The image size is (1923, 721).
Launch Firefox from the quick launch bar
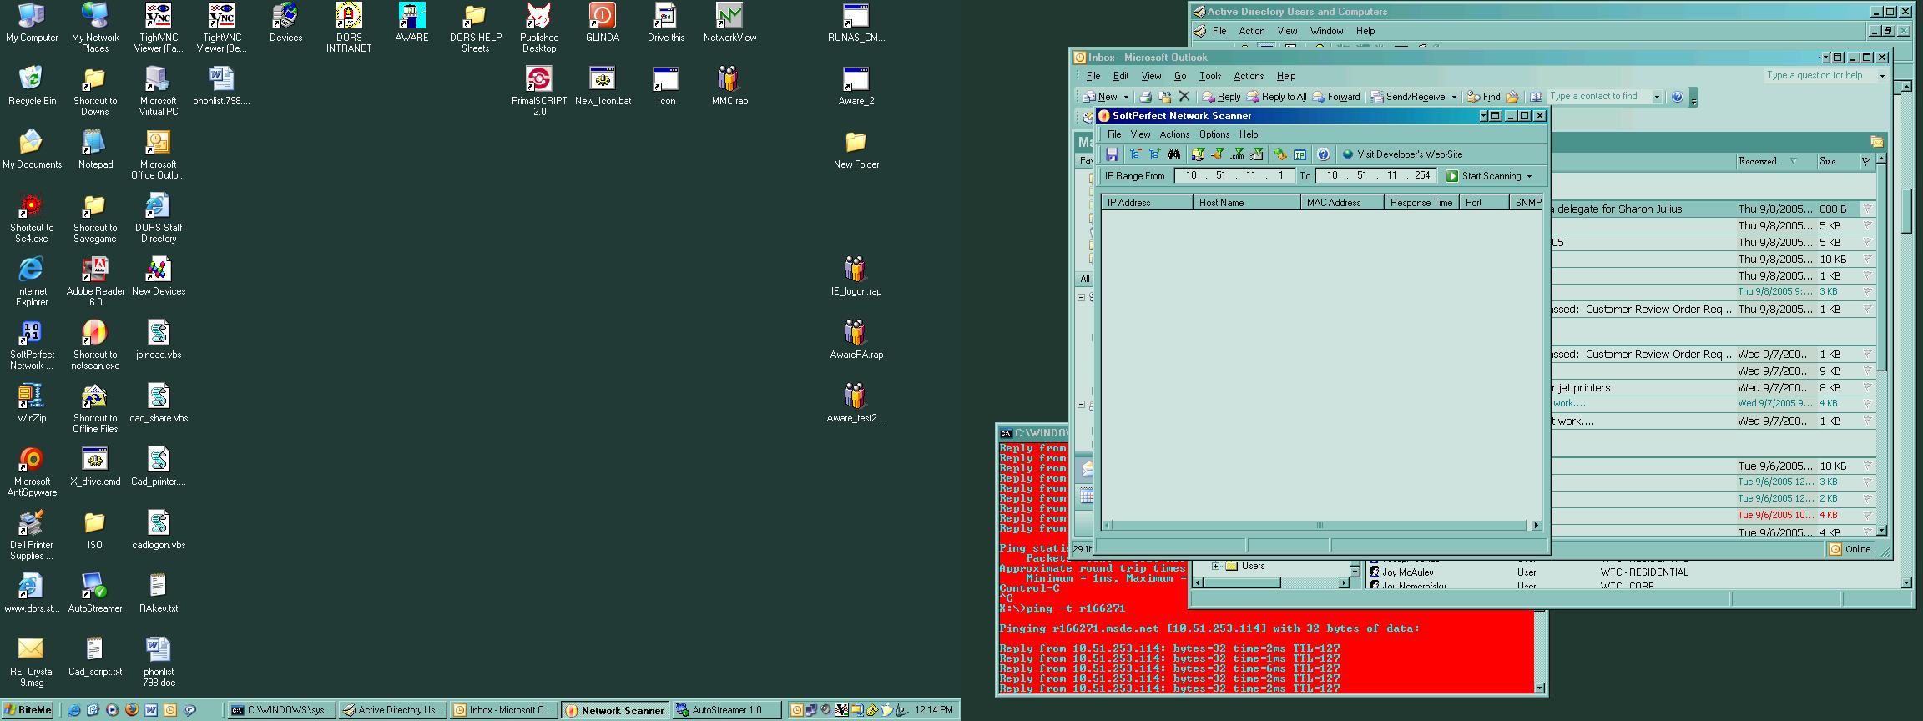pos(131,710)
